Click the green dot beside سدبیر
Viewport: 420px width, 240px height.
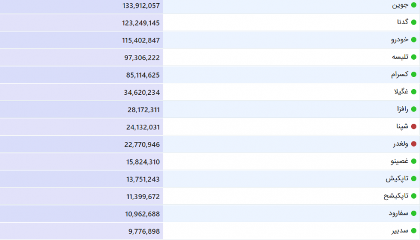[x=414, y=231]
